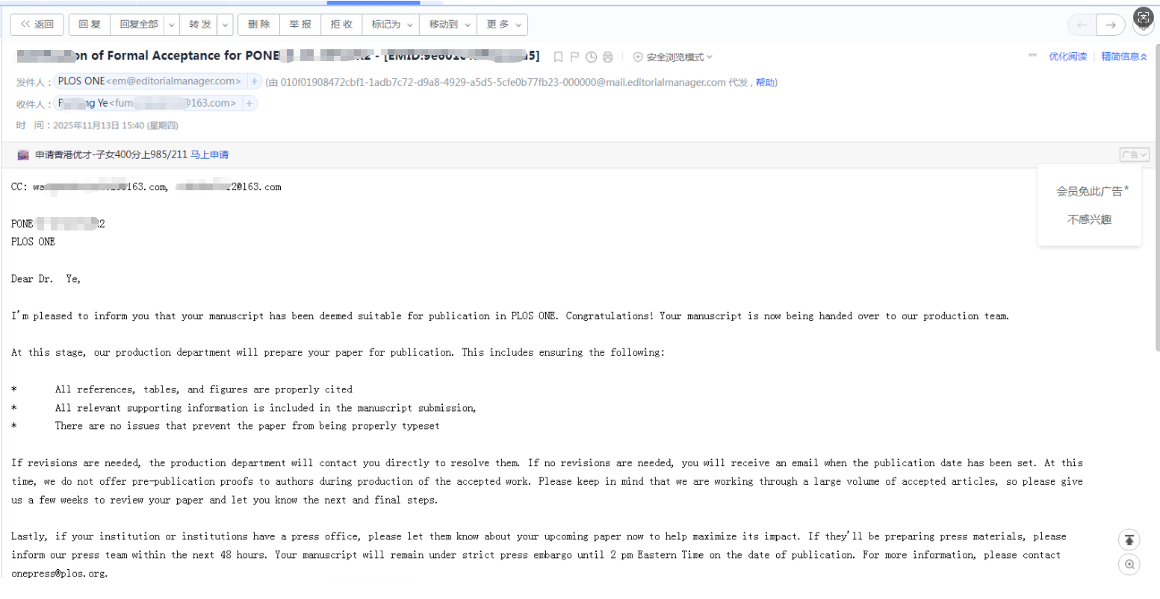Screen dimensions: 1160x599
Task: Flag the email with the flag icon
Action: point(574,57)
